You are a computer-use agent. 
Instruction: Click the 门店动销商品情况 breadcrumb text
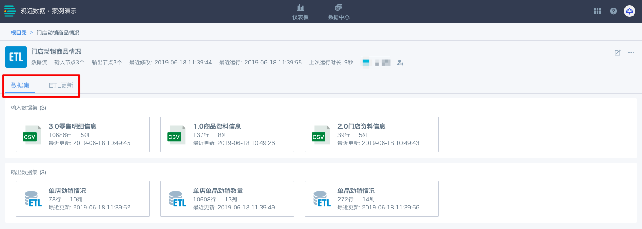(58, 33)
